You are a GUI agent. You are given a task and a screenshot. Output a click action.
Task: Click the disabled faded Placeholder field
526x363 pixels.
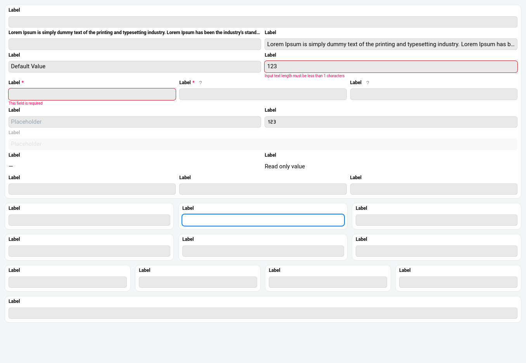click(263, 144)
